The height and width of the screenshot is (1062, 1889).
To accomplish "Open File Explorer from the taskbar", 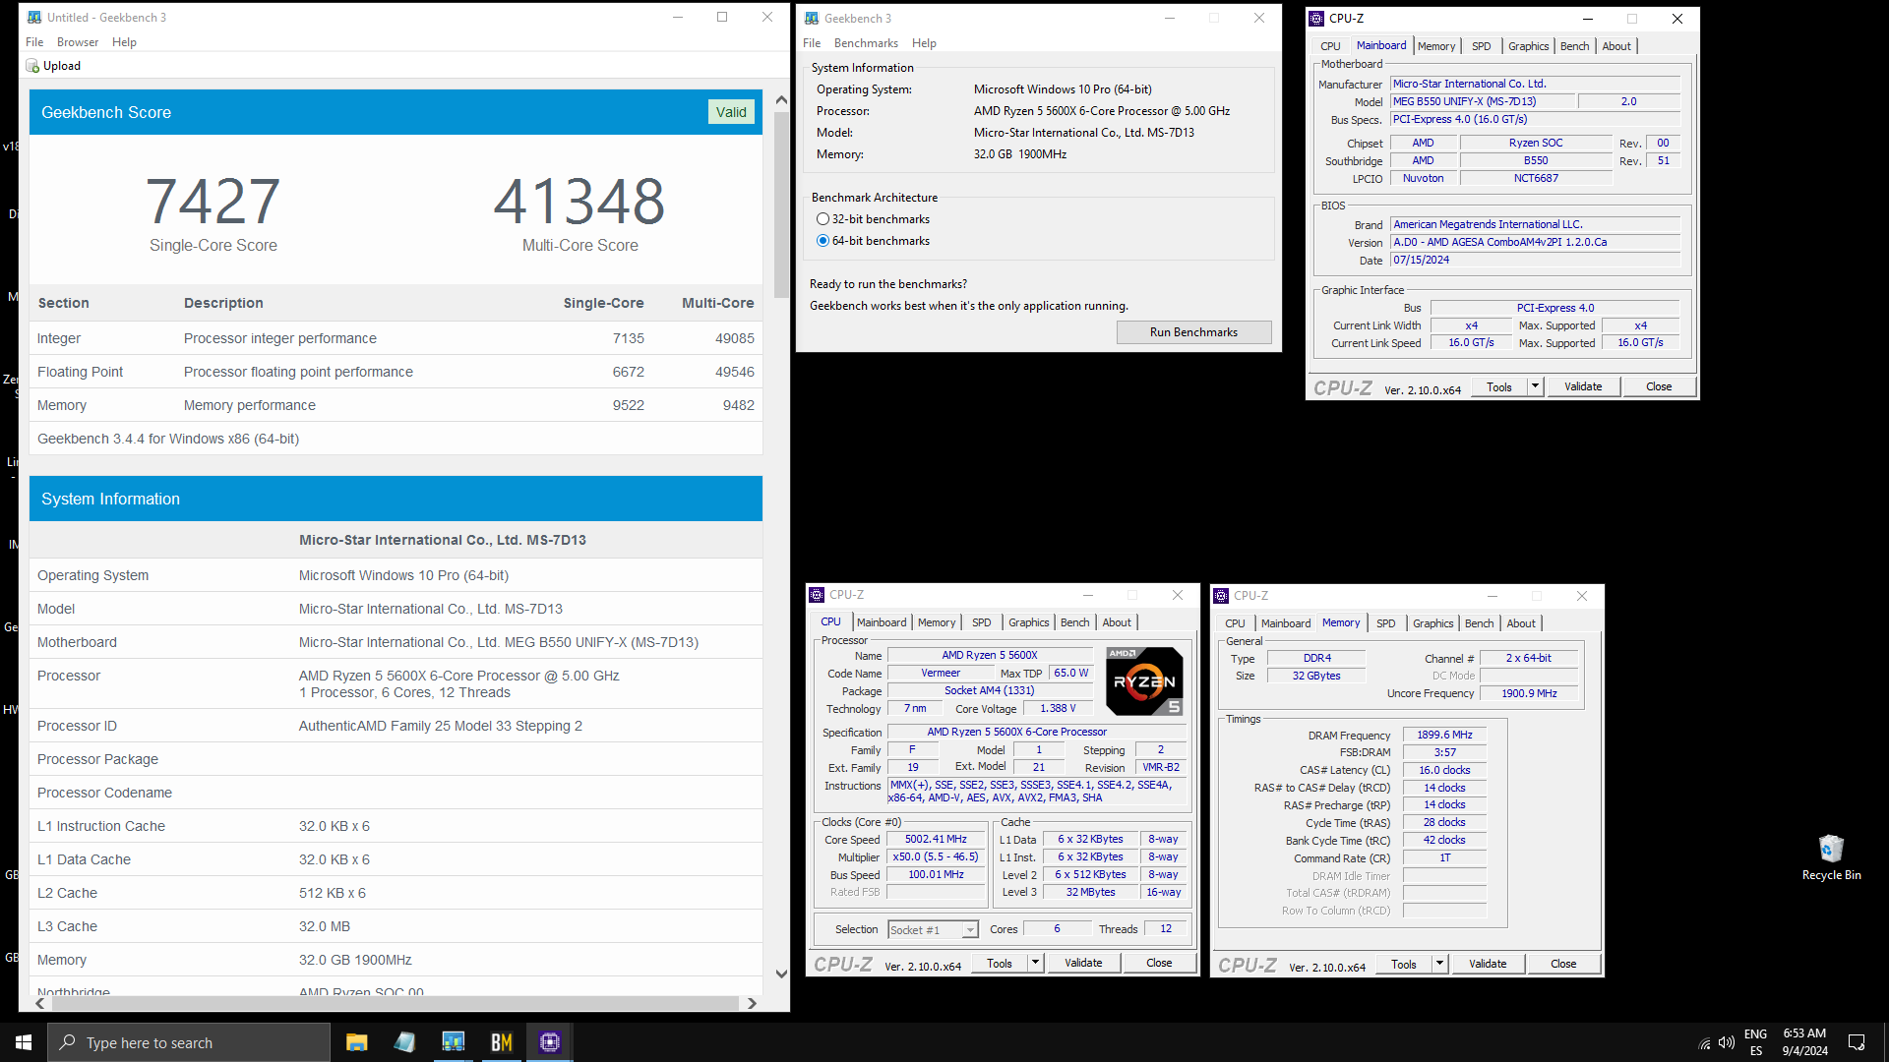I will pos(356,1042).
